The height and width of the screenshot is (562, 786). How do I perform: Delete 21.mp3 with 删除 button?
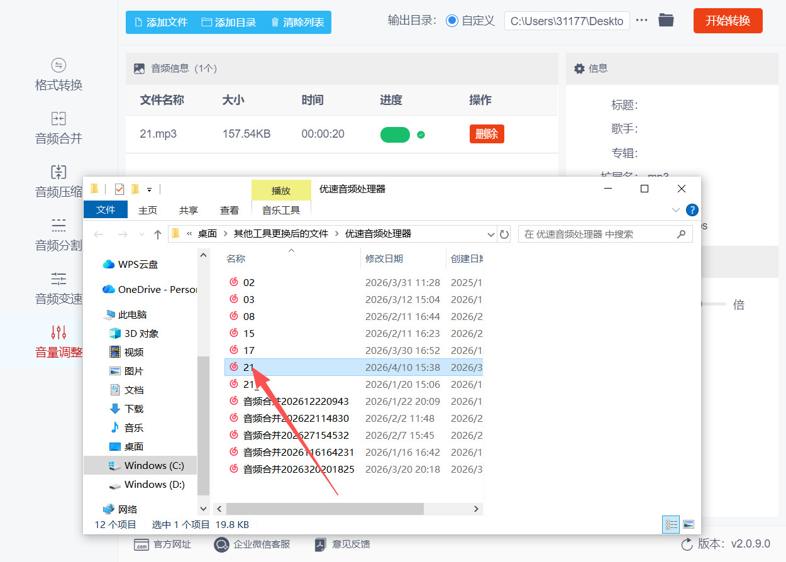coord(487,134)
